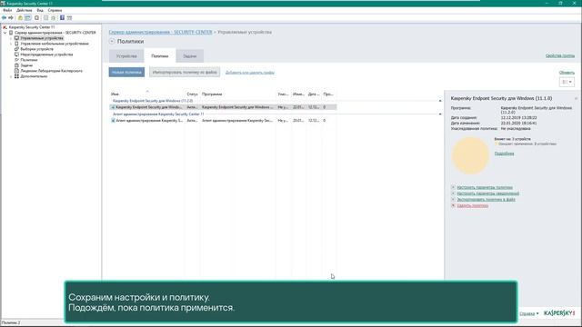This screenshot has width=582, height=327.
Task: Click Импортировать политику из файла button
Action: coord(185,73)
